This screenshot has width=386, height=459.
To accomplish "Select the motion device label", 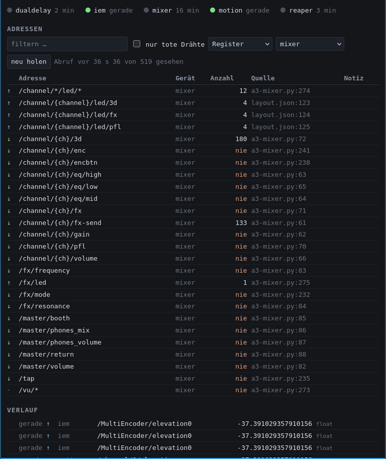I will coord(231,10).
